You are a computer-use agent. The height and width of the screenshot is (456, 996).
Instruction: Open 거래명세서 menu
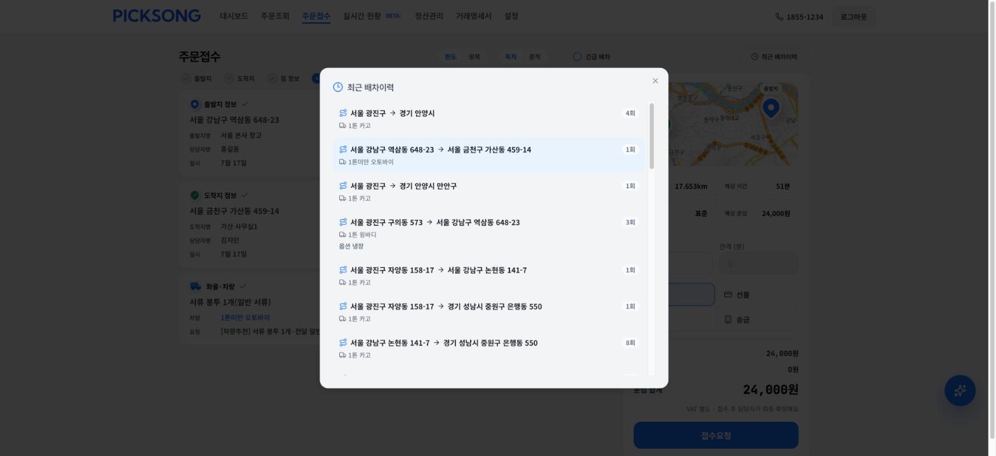click(473, 16)
